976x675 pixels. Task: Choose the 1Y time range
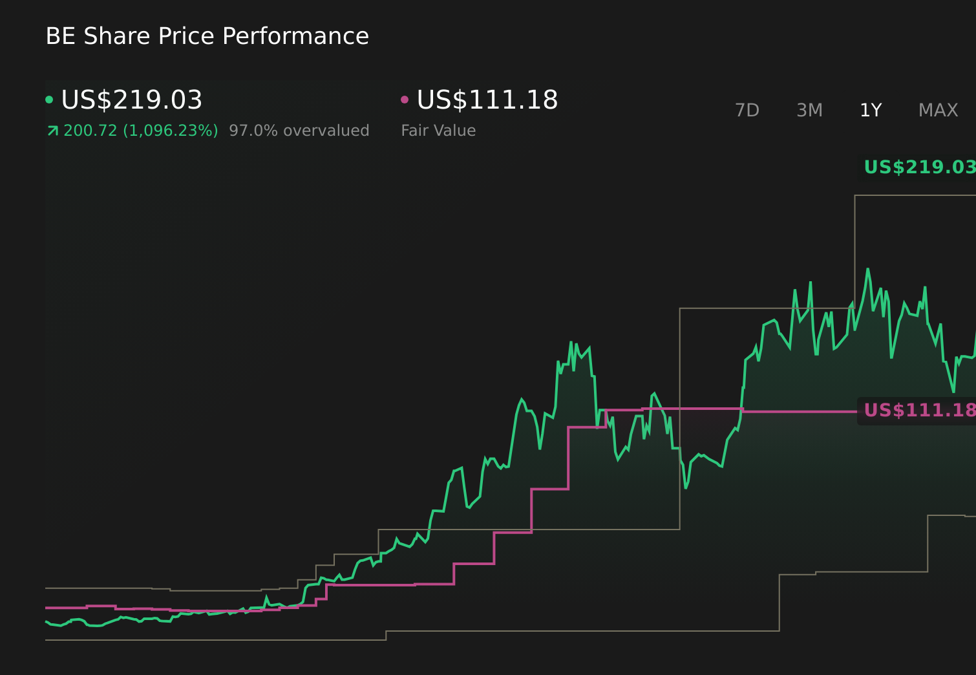point(871,111)
